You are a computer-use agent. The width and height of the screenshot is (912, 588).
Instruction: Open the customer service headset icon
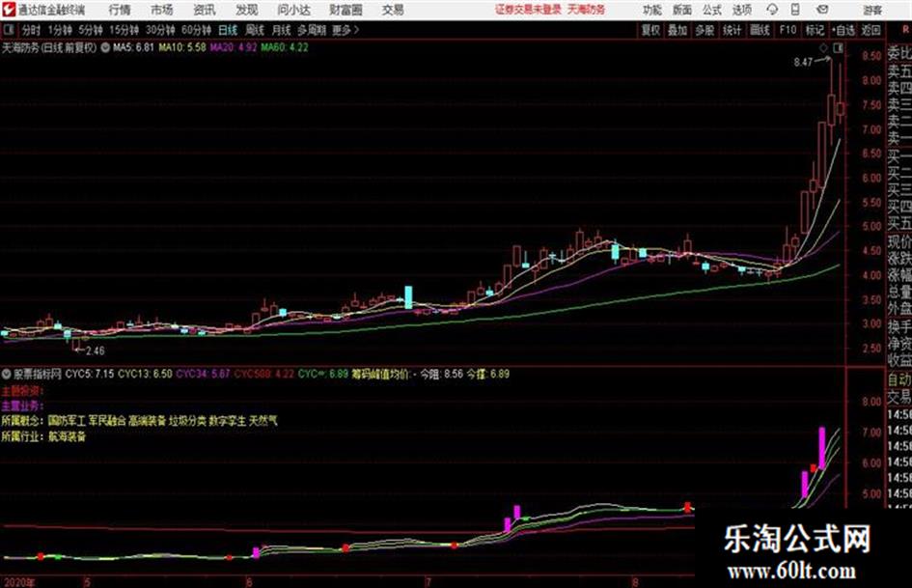tap(772, 10)
